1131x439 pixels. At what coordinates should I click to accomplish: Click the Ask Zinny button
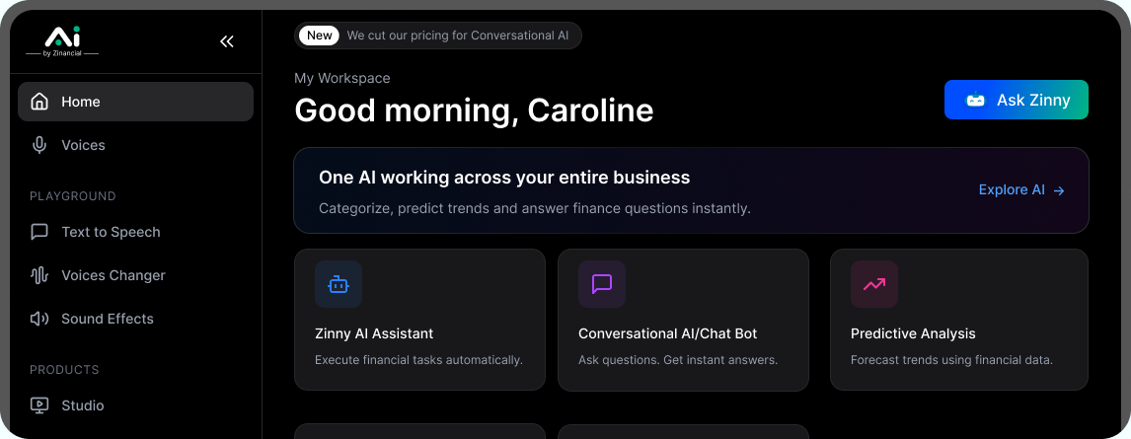tap(1016, 100)
